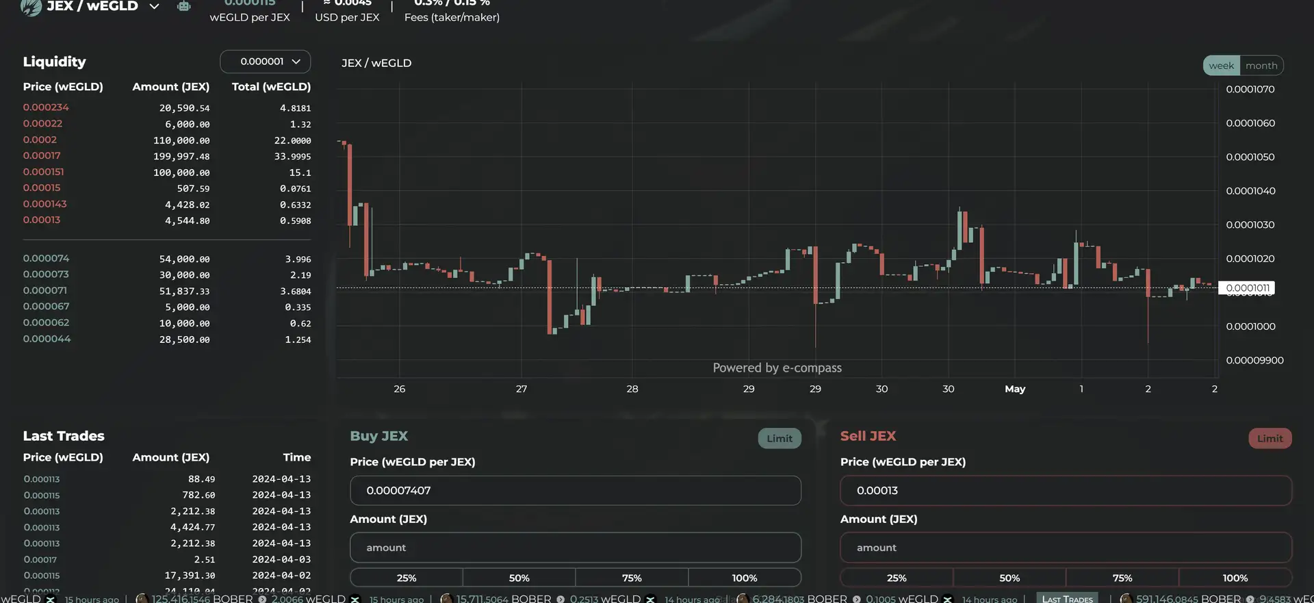Select 100% amount for Sell JEX
Viewport: 1314px width, 603px height.
[x=1235, y=578]
